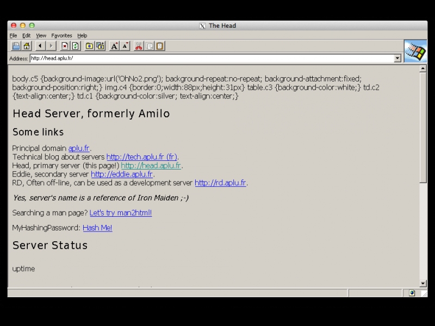
Task: Decrease text size with the small A icon
Action: (x=125, y=46)
